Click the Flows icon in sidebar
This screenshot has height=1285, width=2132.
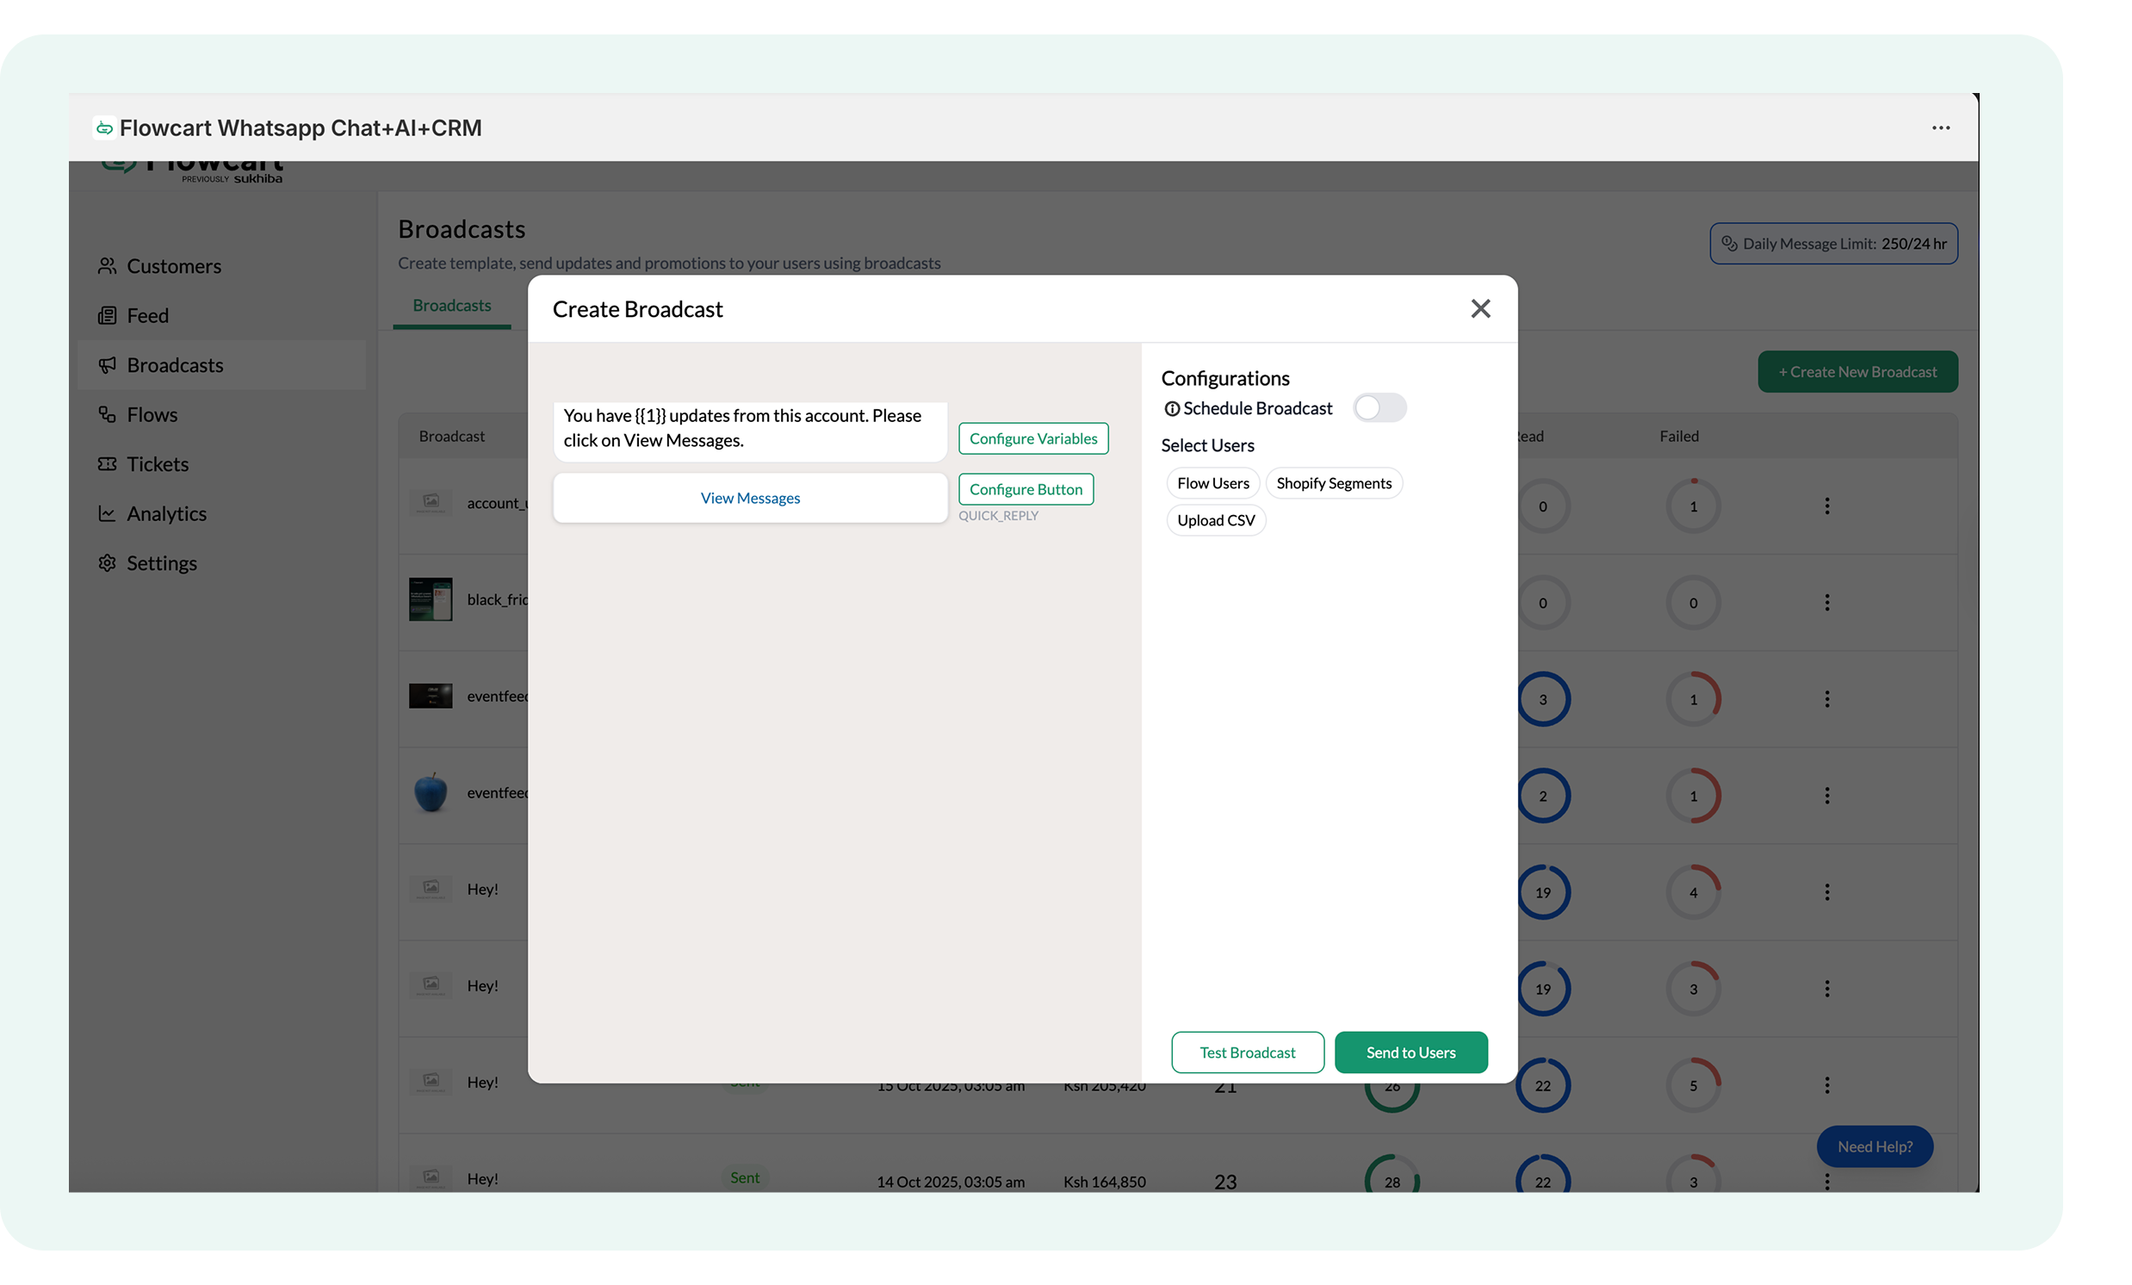coord(107,414)
